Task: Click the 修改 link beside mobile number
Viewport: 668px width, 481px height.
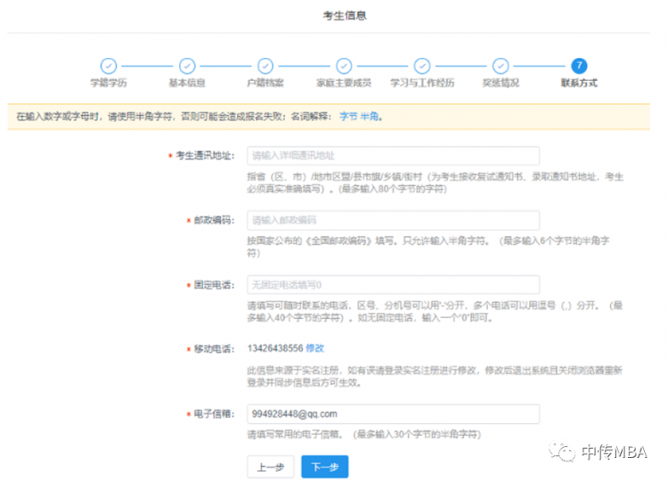Action: pos(314,348)
